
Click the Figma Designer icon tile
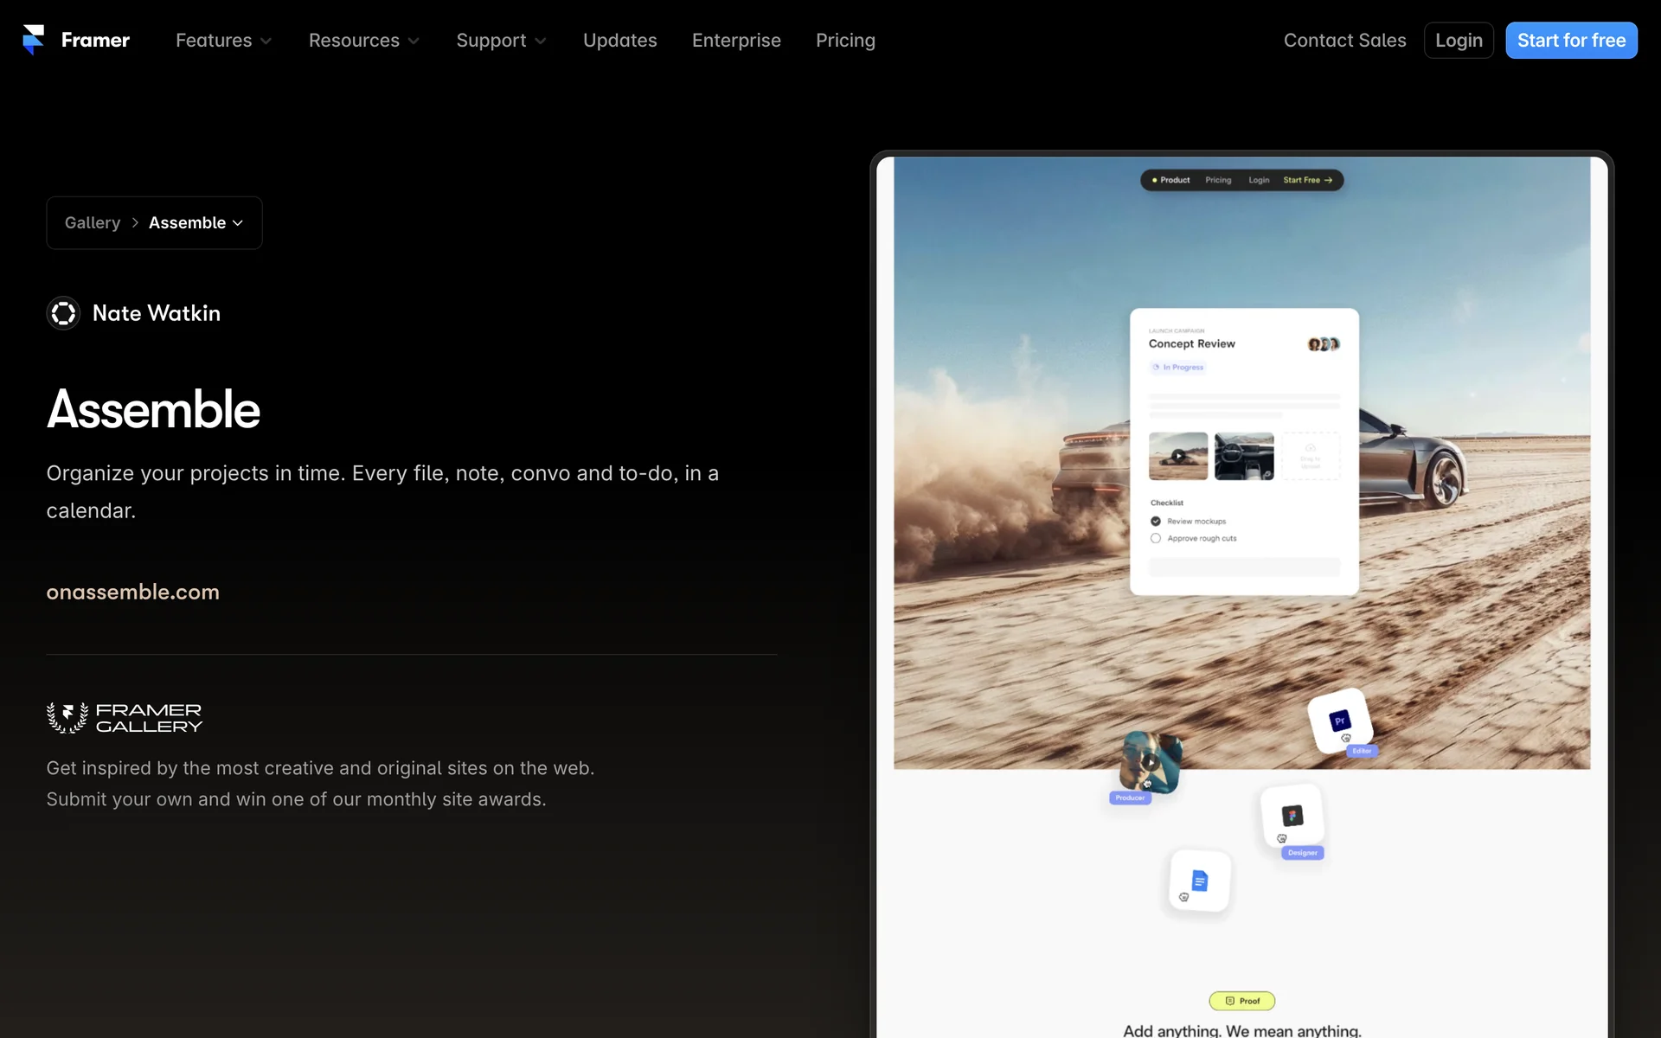[1292, 816]
